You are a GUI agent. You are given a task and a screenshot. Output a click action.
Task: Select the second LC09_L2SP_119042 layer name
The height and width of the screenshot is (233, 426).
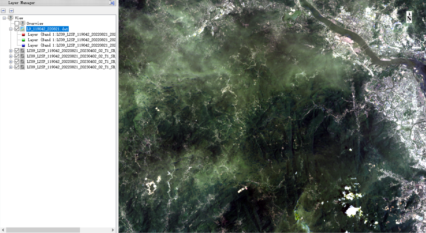[x=71, y=56]
